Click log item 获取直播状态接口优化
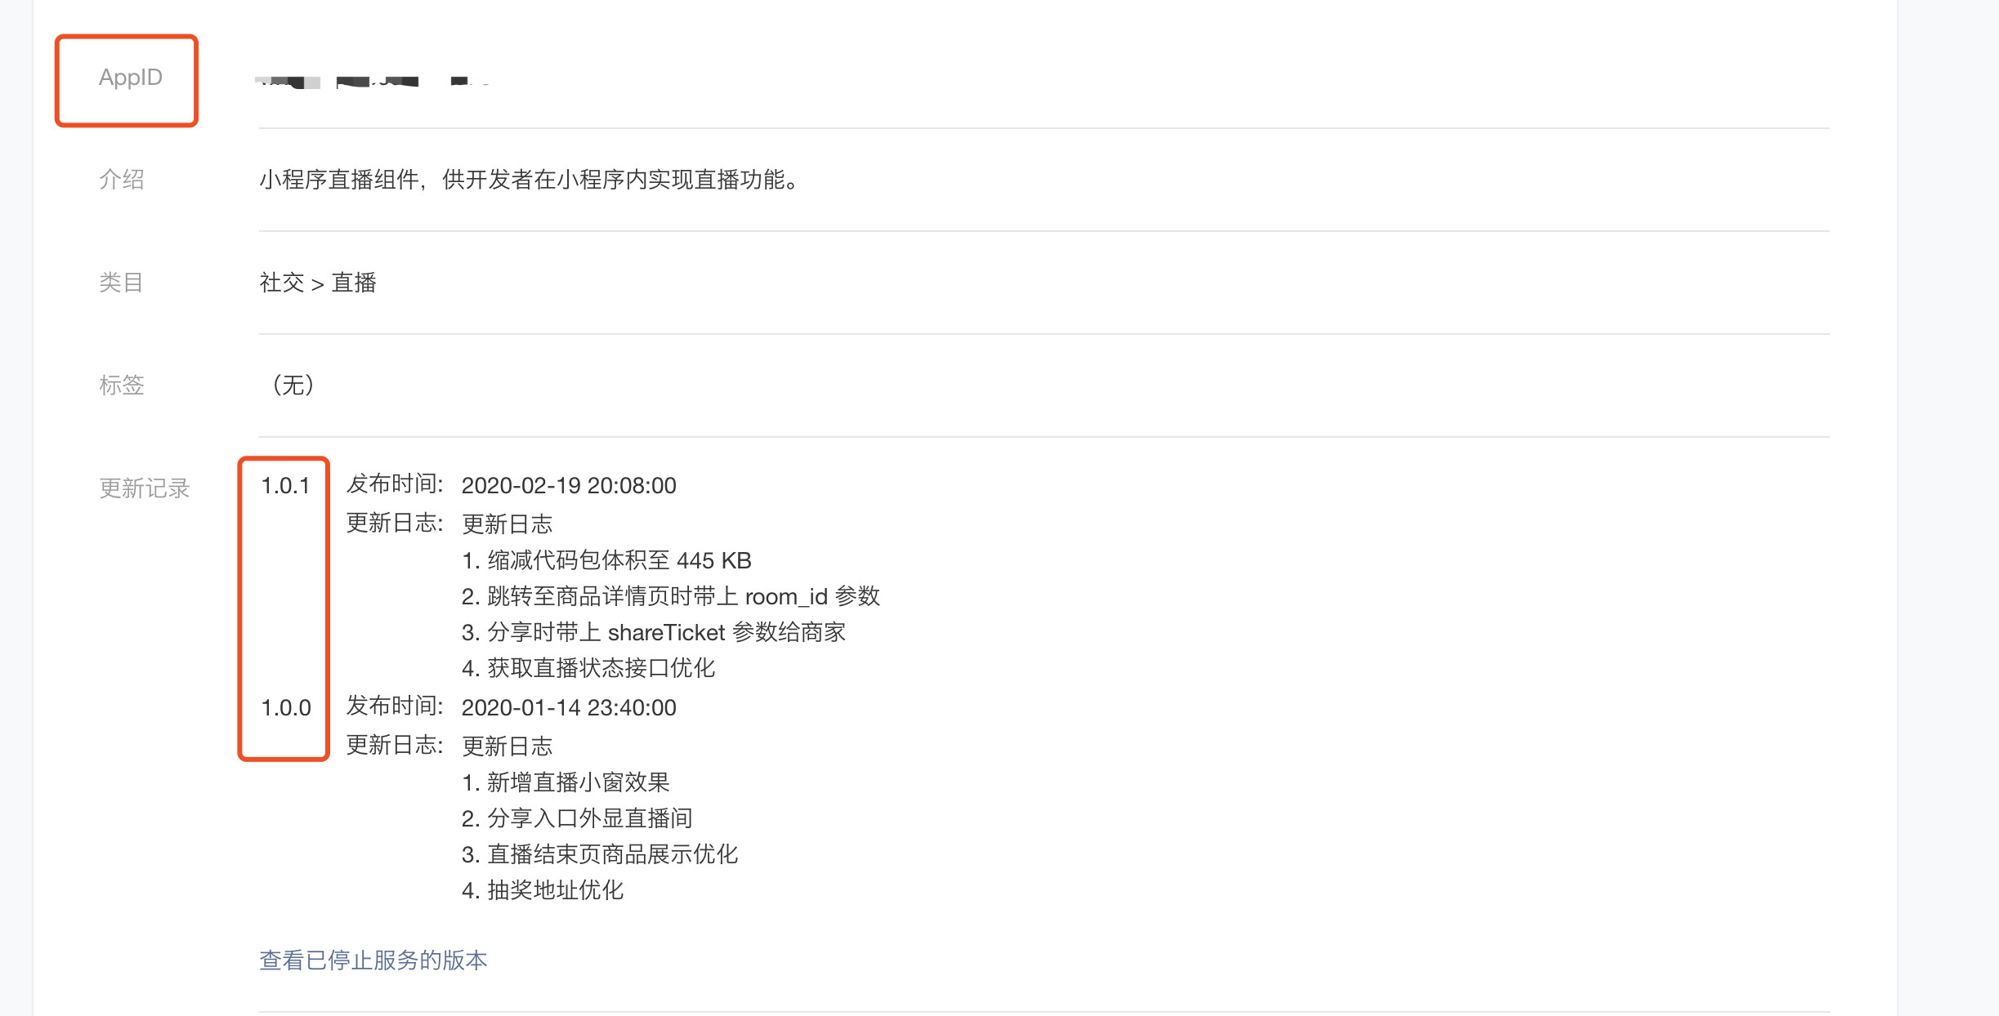The width and height of the screenshot is (1999, 1016). pyautogui.click(x=588, y=668)
